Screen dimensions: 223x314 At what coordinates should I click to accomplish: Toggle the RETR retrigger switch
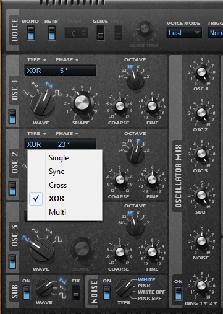click(52, 33)
